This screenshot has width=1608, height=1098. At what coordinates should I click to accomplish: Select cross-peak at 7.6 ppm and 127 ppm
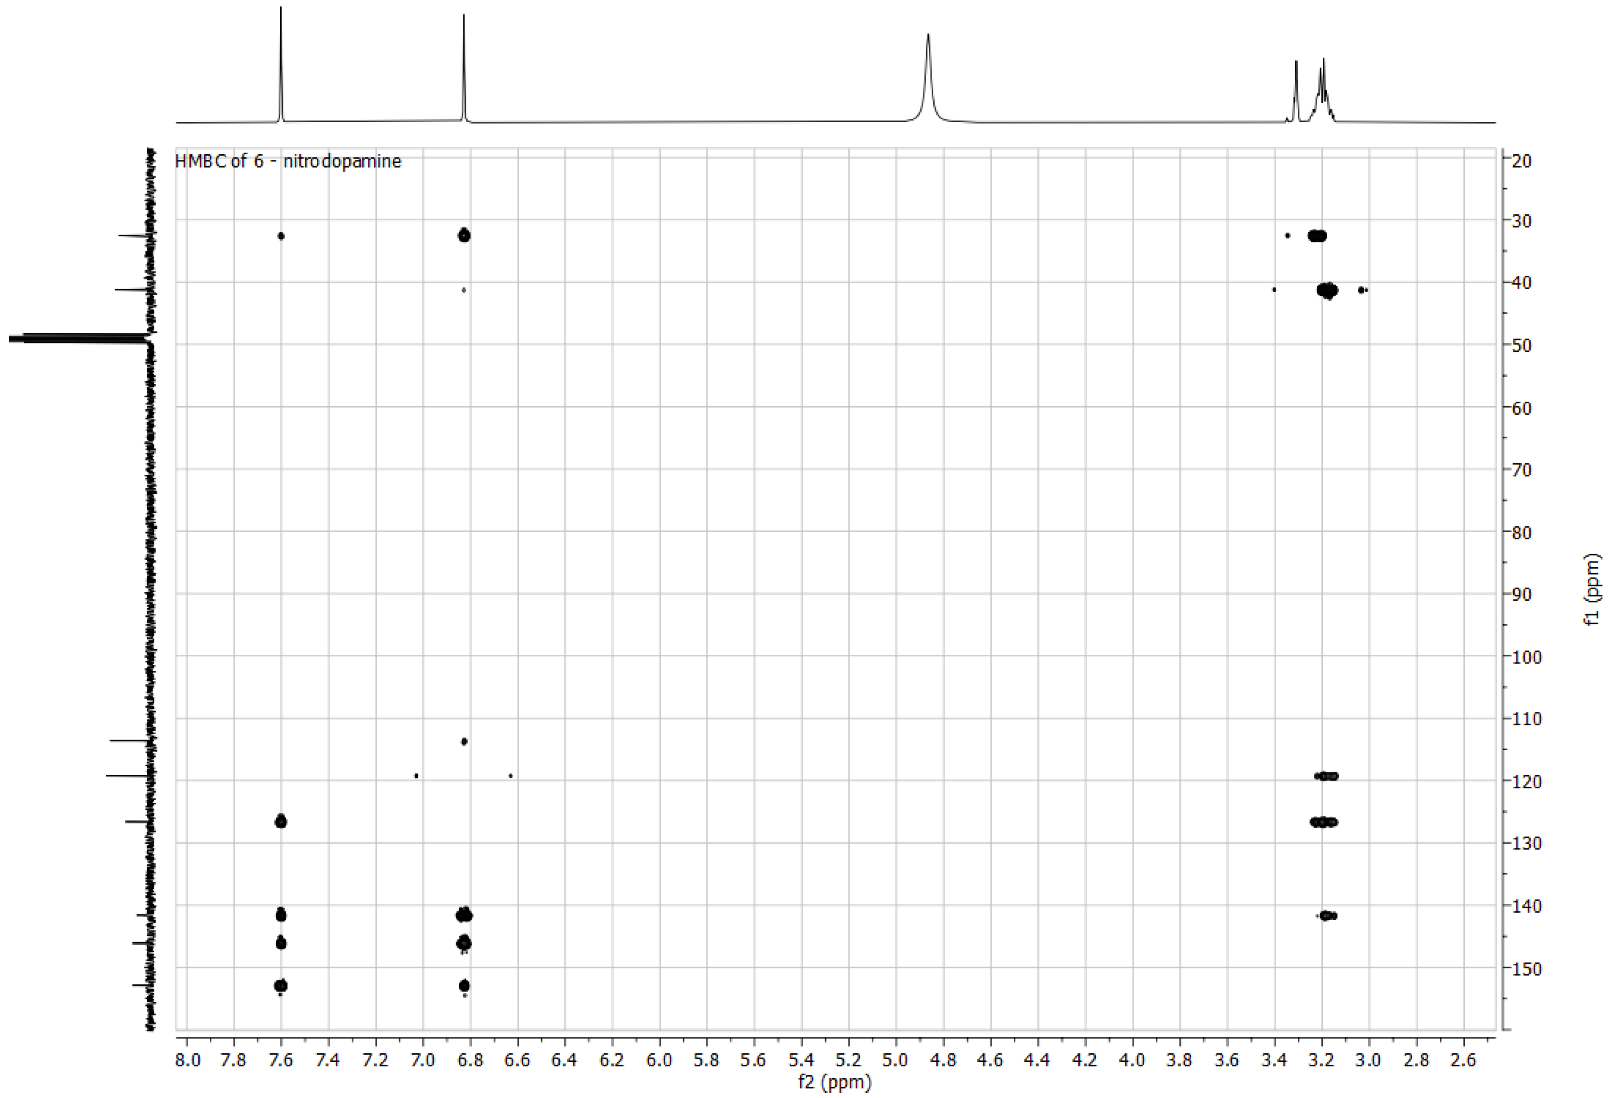(x=281, y=821)
